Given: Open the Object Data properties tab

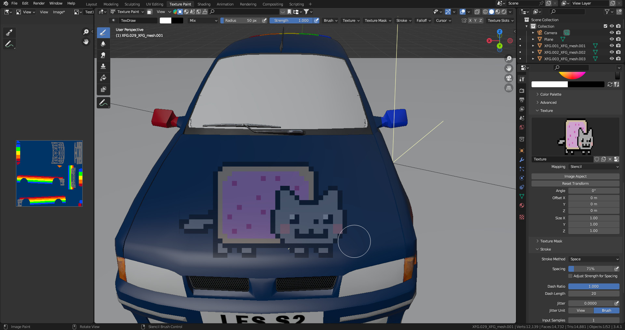Looking at the screenshot, I should point(522,196).
